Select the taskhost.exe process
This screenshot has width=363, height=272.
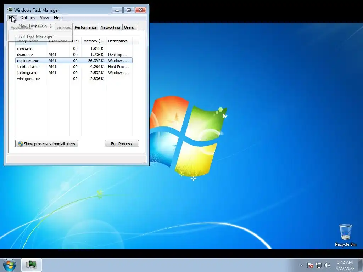point(74,67)
